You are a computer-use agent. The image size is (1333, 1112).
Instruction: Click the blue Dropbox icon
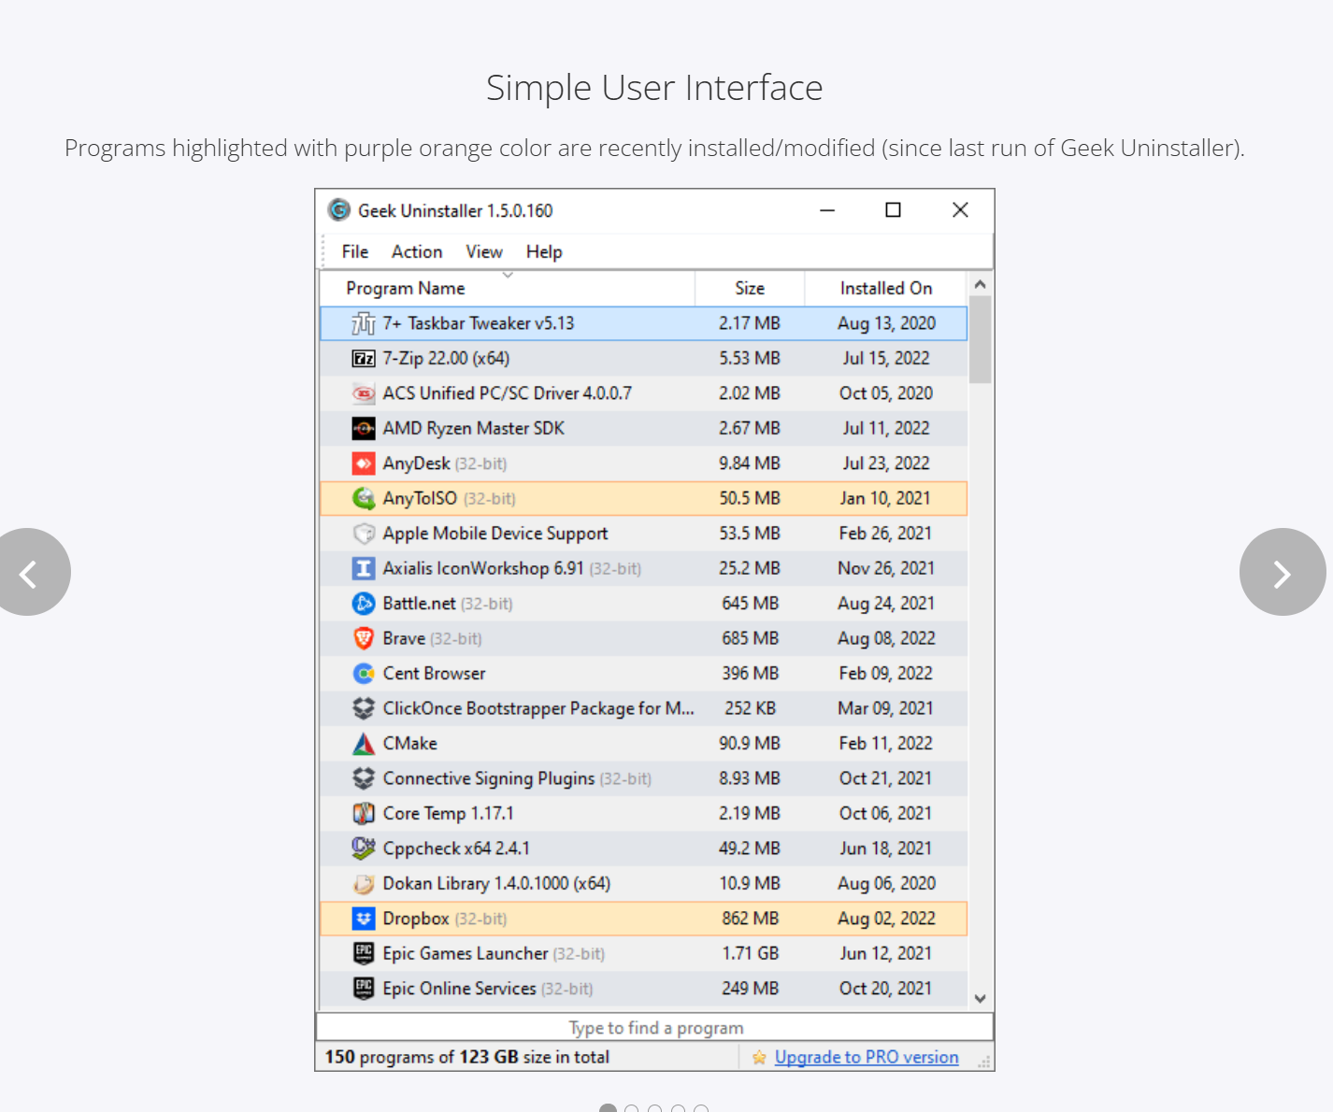pyautogui.click(x=364, y=919)
